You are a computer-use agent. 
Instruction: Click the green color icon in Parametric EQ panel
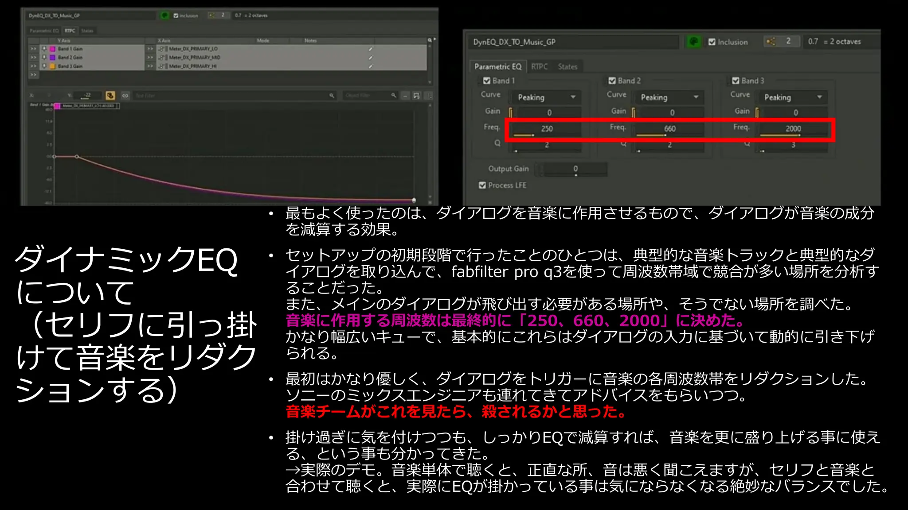coord(693,42)
